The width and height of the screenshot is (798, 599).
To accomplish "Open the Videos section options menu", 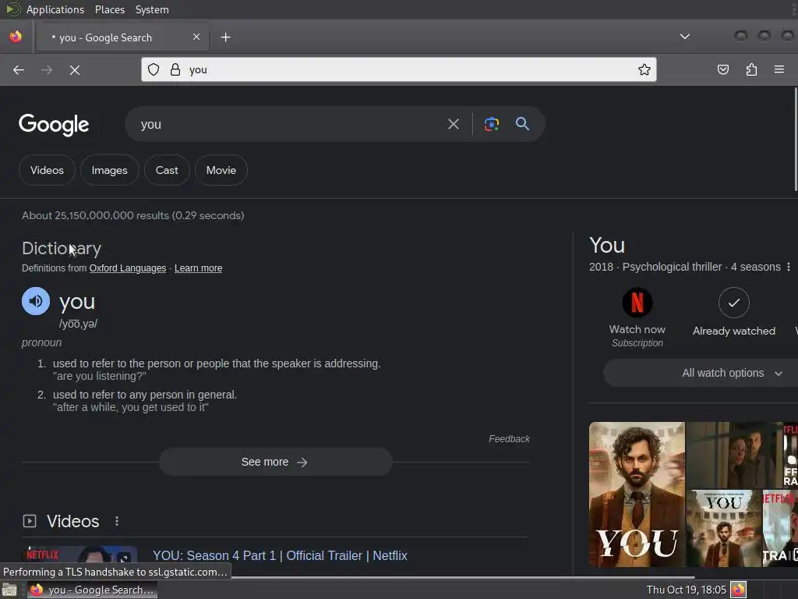I will (117, 521).
